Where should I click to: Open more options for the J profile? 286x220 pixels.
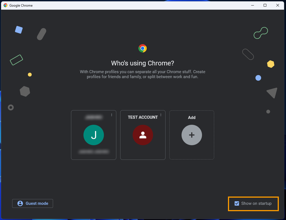tap(112, 115)
